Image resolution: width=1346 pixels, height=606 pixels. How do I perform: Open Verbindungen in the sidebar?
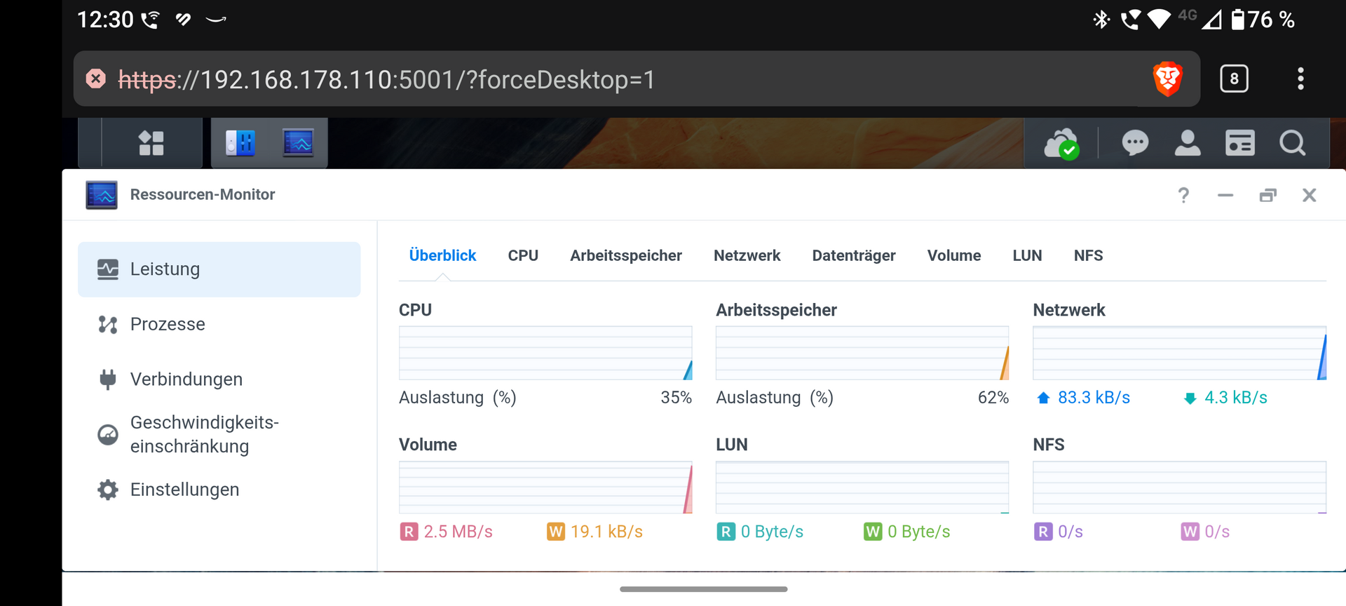point(186,379)
